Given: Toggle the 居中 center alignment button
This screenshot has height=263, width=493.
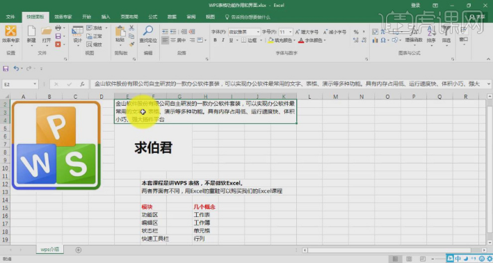Looking at the screenshot, I should 178,40.
